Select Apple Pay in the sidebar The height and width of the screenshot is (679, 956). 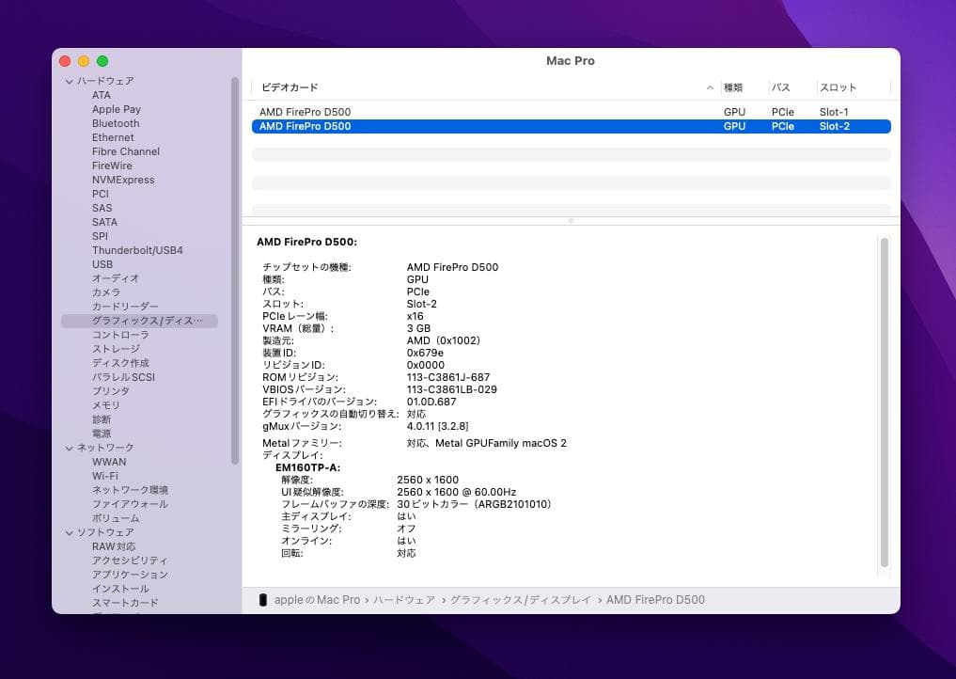point(114,109)
